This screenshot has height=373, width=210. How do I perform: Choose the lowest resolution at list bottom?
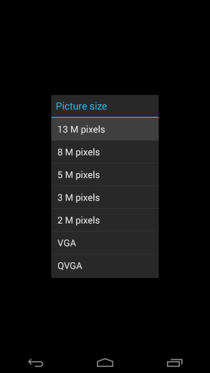click(x=105, y=266)
